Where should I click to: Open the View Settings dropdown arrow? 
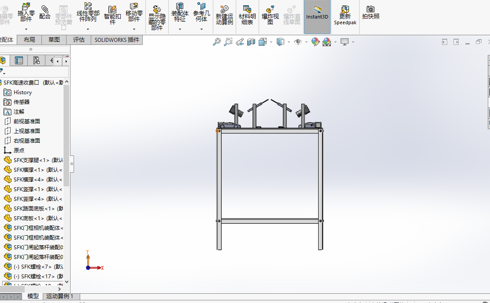353,42
